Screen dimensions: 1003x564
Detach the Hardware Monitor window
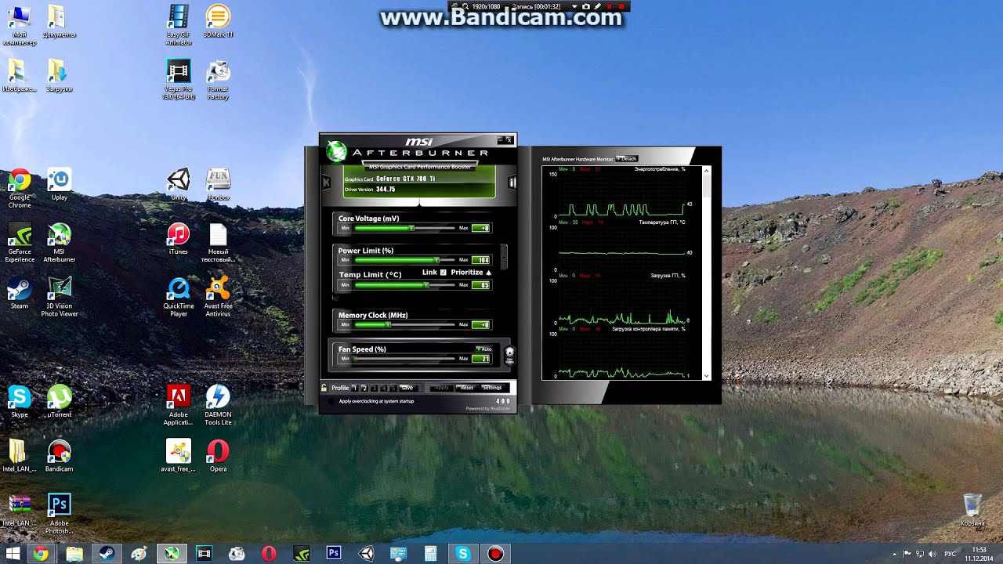tap(627, 159)
